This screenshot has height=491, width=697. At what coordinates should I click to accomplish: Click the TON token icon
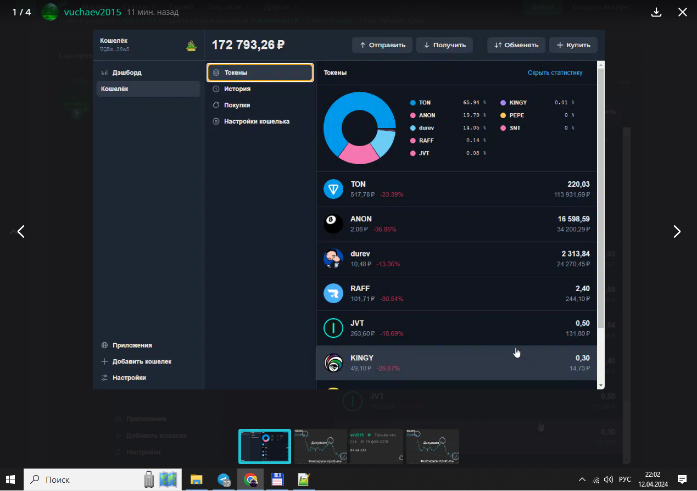pos(333,189)
